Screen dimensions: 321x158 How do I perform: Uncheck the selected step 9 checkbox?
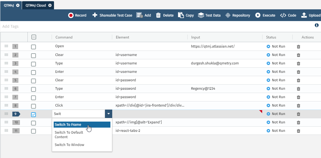click(33, 114)
